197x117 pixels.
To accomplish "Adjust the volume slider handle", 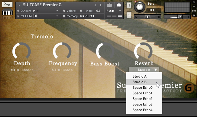I will [x=180, y=17].
